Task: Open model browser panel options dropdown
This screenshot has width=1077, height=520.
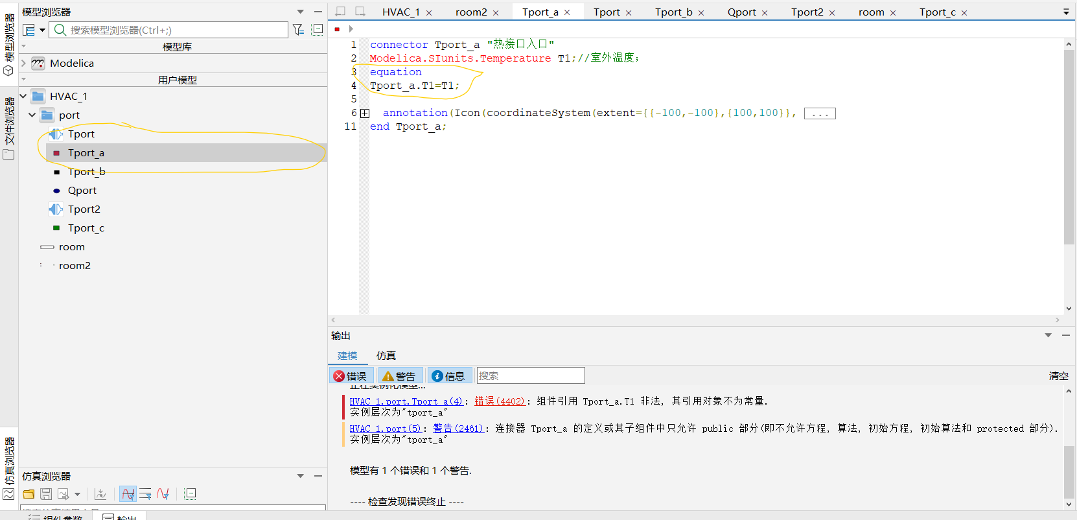Action: coord(300,12)
